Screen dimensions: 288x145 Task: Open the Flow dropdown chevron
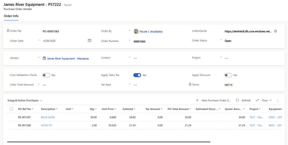pos(271,100)
